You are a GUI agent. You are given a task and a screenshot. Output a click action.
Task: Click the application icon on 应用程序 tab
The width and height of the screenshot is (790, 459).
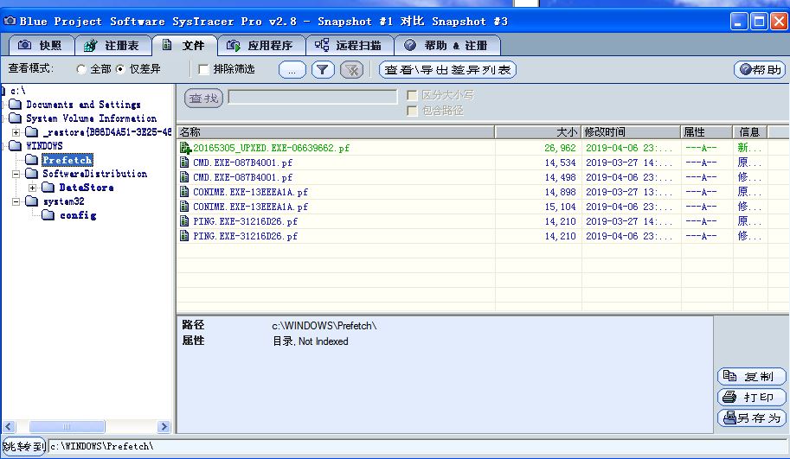[234, 45]
